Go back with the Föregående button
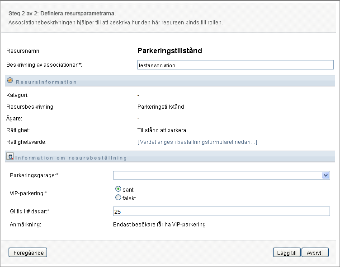Screen dimensions: 340x267 point(28,253)
